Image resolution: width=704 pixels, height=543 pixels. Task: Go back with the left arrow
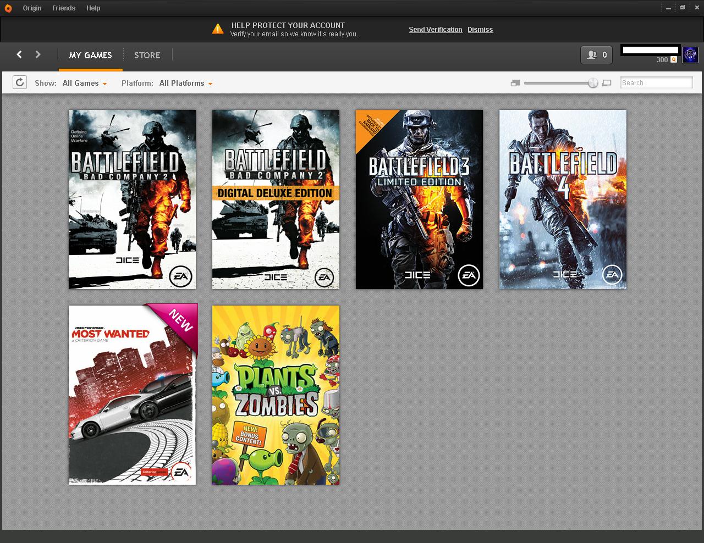point(19,54)
